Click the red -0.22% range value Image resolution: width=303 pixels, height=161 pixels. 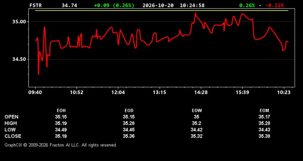(275, 5)
